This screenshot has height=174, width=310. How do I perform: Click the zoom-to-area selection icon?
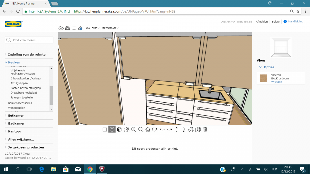click(x=126, y=129)
